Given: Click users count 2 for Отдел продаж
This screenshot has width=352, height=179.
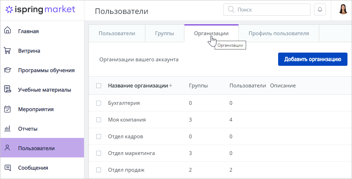Looking at the screenshot, I should click(231, 170).
